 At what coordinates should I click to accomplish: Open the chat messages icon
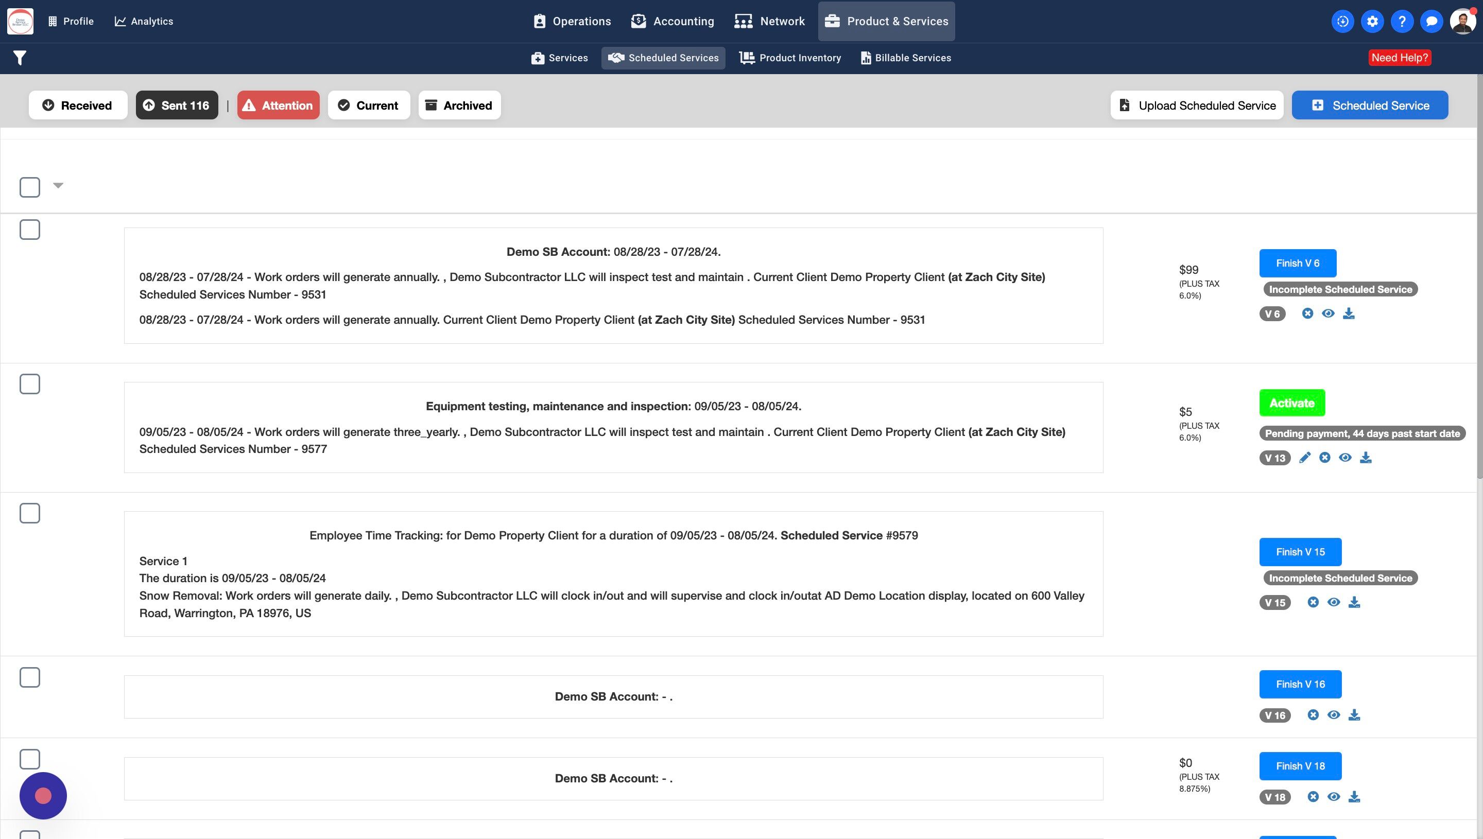coord(1431,21)
